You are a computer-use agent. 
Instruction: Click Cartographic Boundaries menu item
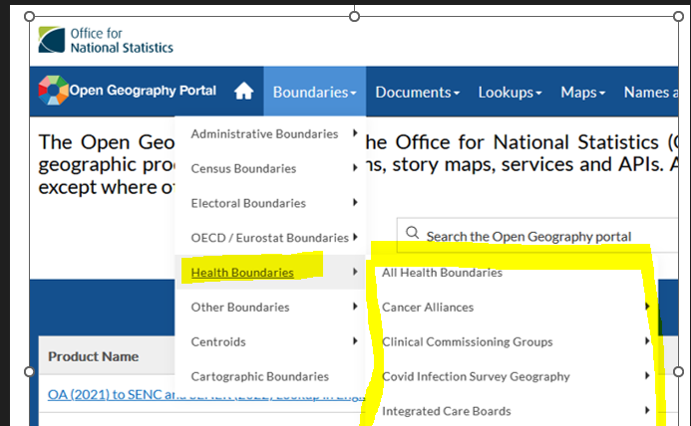click(x=259, y=376)
